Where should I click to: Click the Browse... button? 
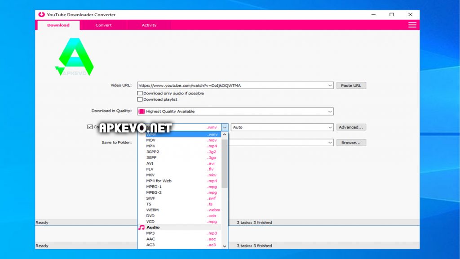(351, 143)
